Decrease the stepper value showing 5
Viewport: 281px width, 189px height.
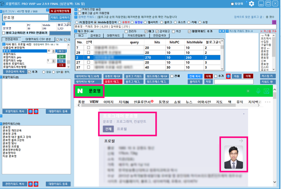(x=53, y=62)
